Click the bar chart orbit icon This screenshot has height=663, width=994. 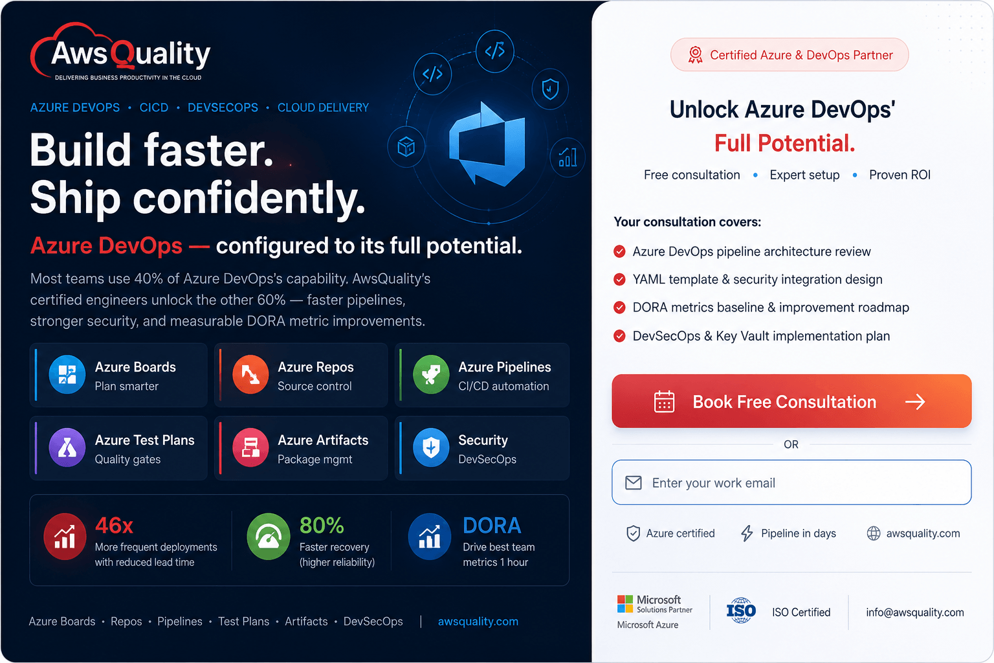click(x=568, y=157)
